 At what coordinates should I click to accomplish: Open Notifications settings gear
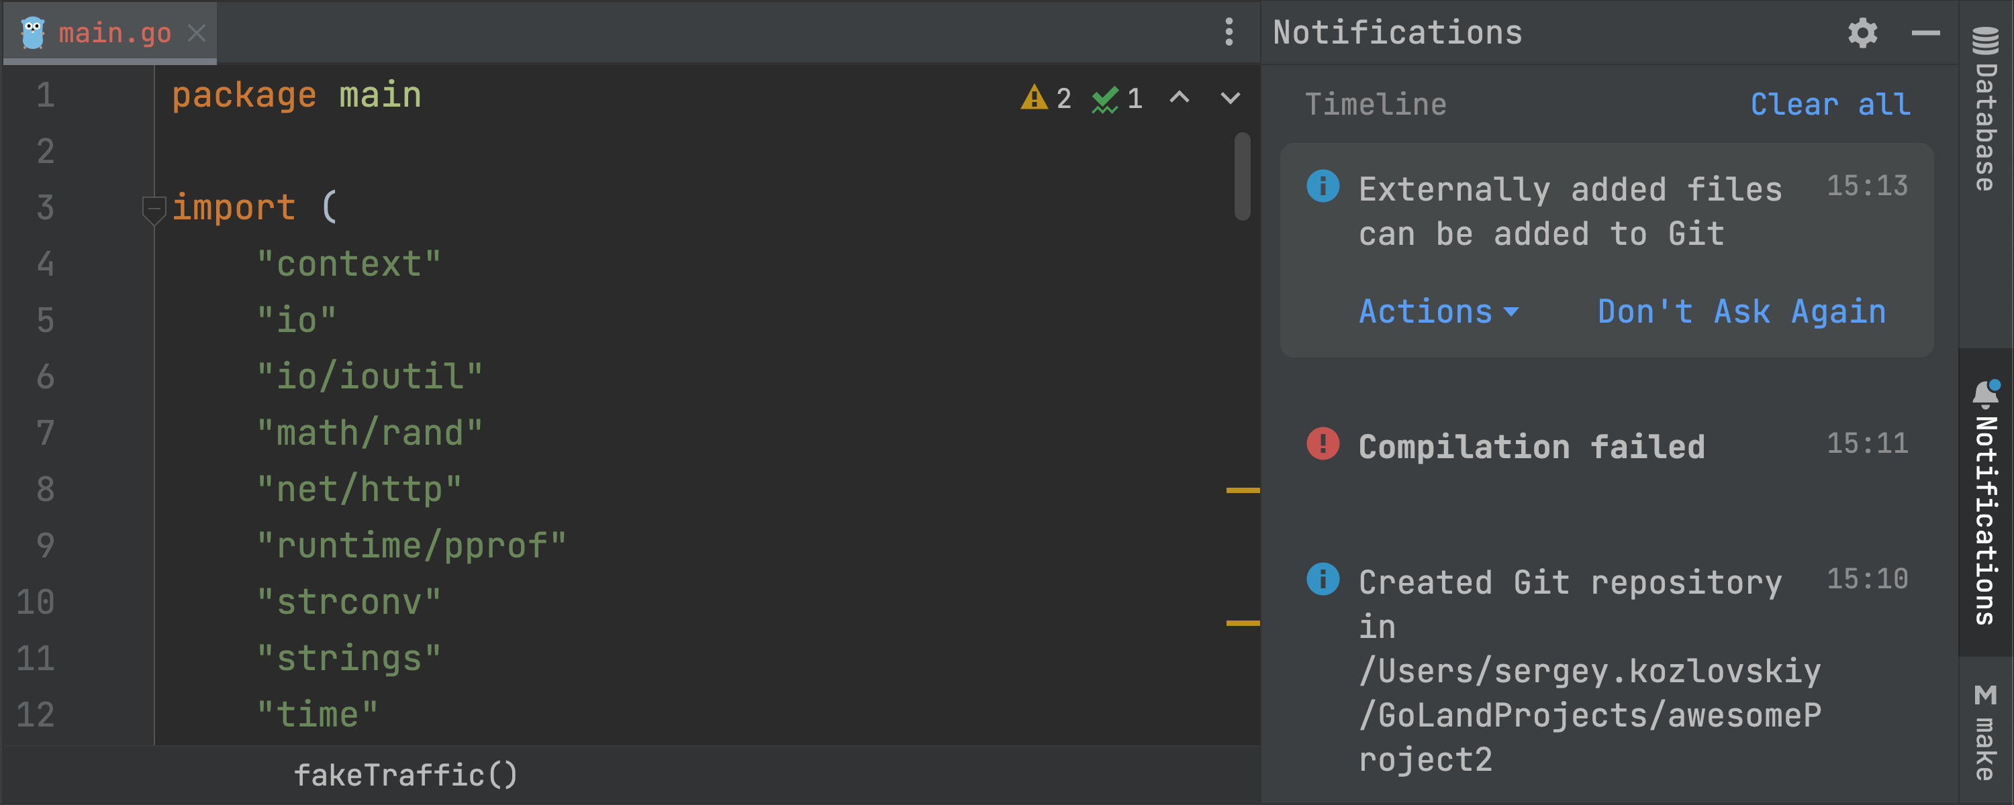coord(1862,33)
